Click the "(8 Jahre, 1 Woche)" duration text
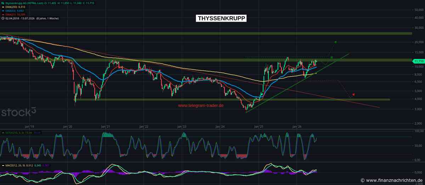This screenshot has width=425, height=185. point(47,18)
